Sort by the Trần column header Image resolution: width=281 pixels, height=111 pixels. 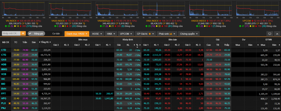click(25, 42)
